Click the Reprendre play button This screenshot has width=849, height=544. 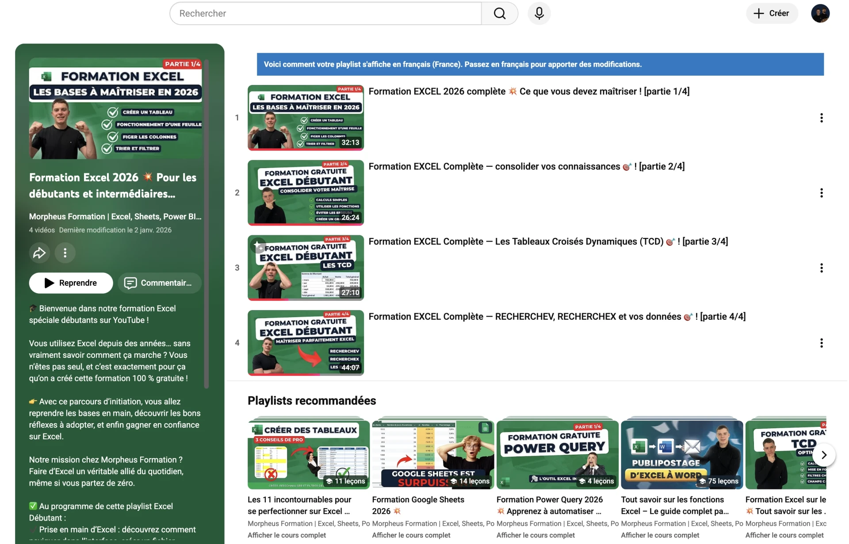(71, 283)
